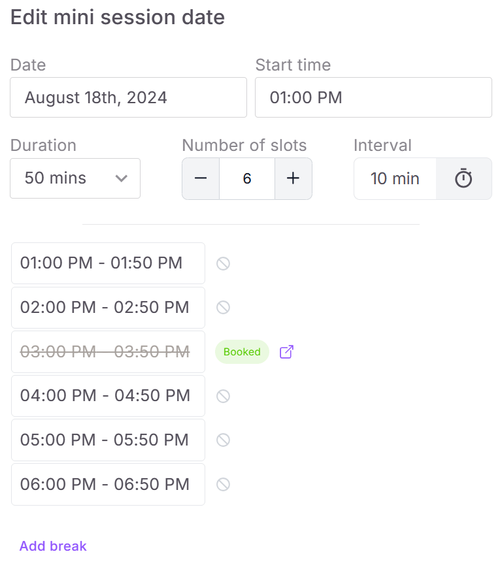Image resolution: width=502 pixels, height=569 pixels.
Task: Open the booked session external link icon
Action: pos(286,352)
